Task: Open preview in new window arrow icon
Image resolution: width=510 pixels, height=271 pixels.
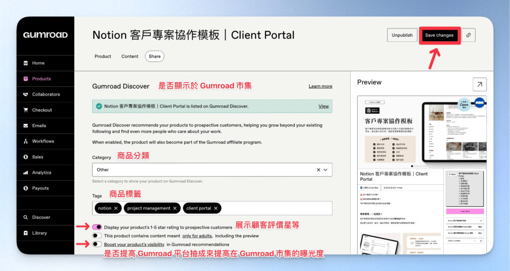Action: 480,85
